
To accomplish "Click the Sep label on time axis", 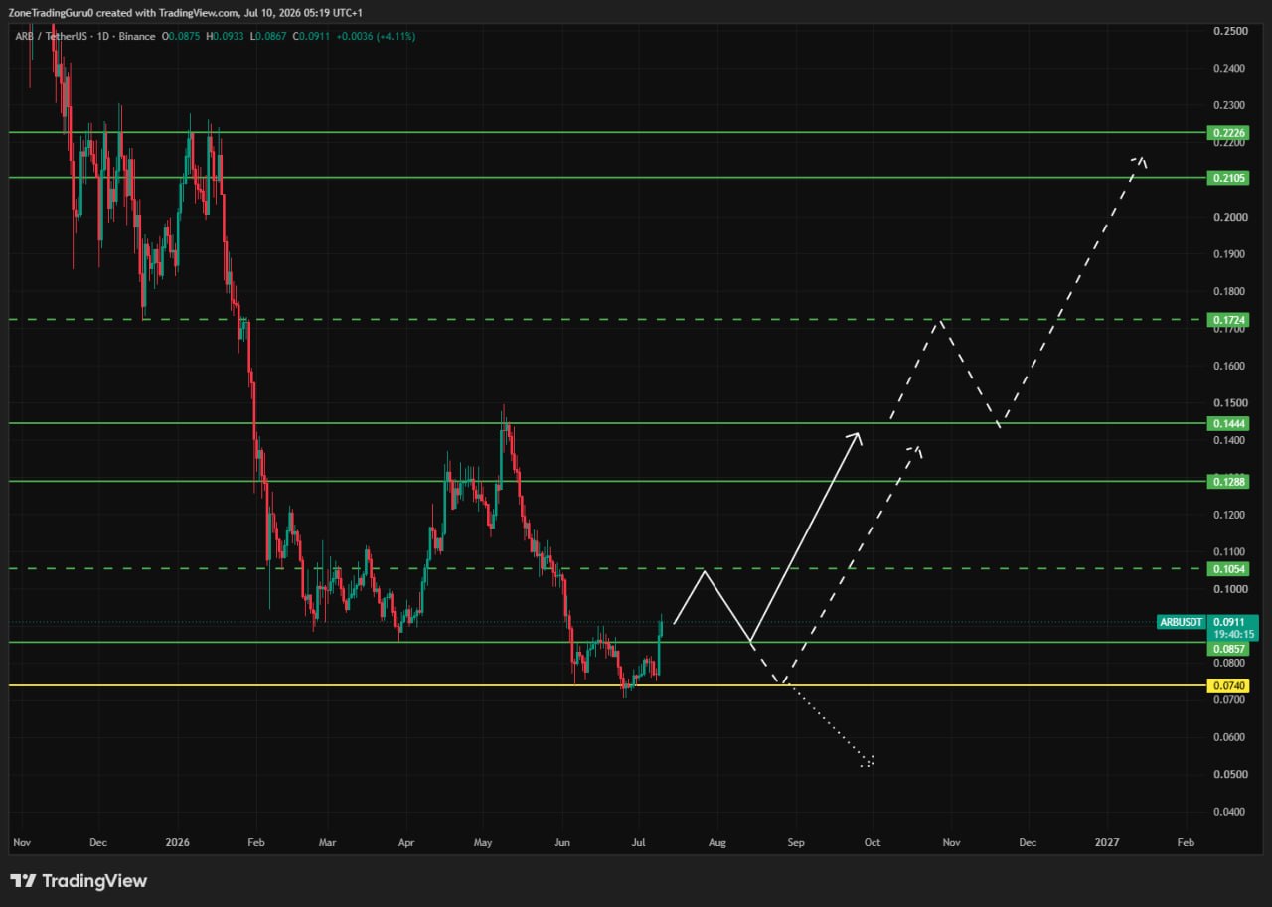I will [x=795, y=842].
